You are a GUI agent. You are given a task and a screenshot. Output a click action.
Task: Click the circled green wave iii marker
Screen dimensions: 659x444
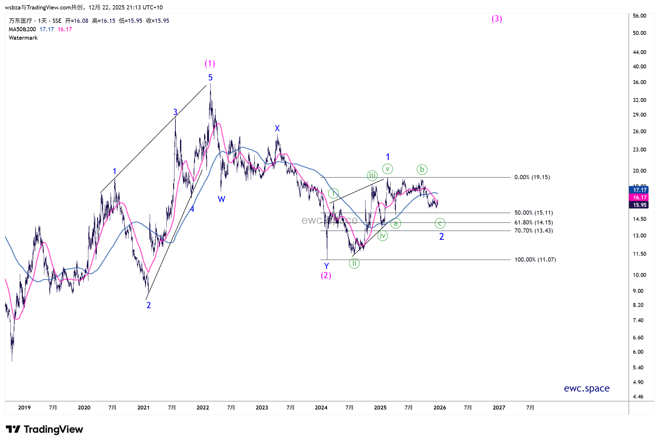[x=372, y=176]
